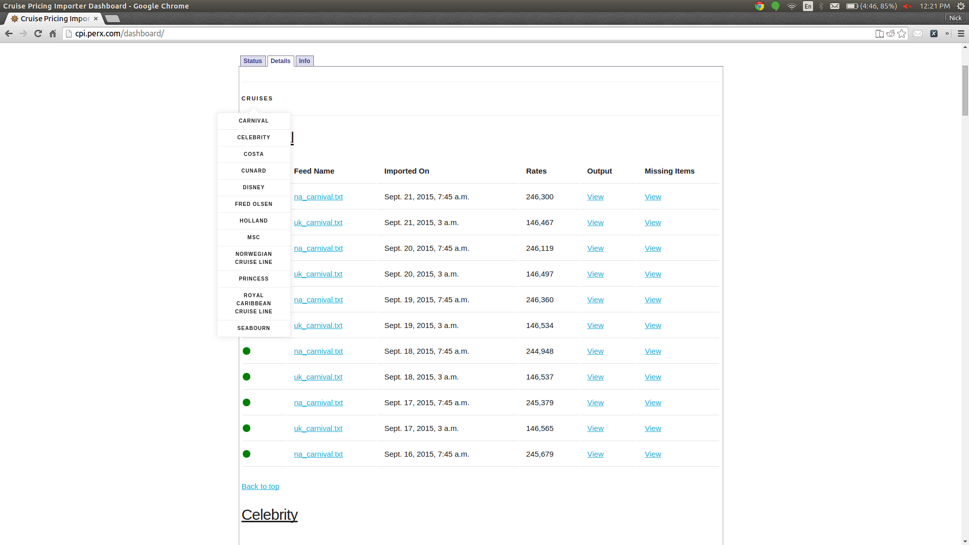
Task: Click the vertical page scrollbar thumb
Action: click(965, 91)
